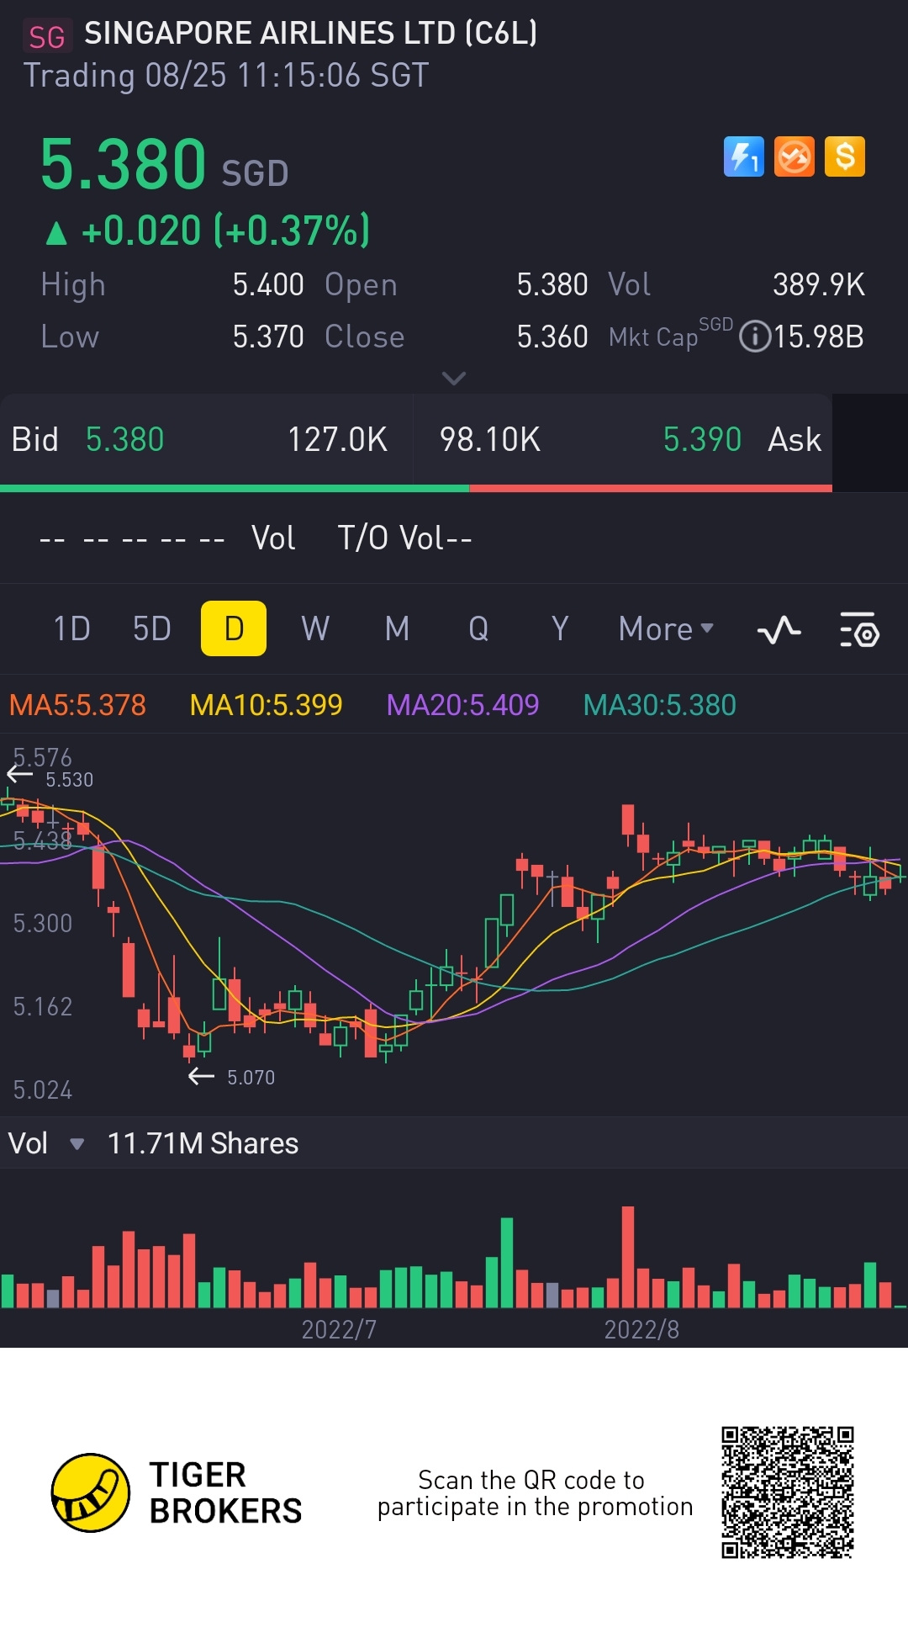Open the chart indicator waveform icon
908x1638 pixels.
779,629
